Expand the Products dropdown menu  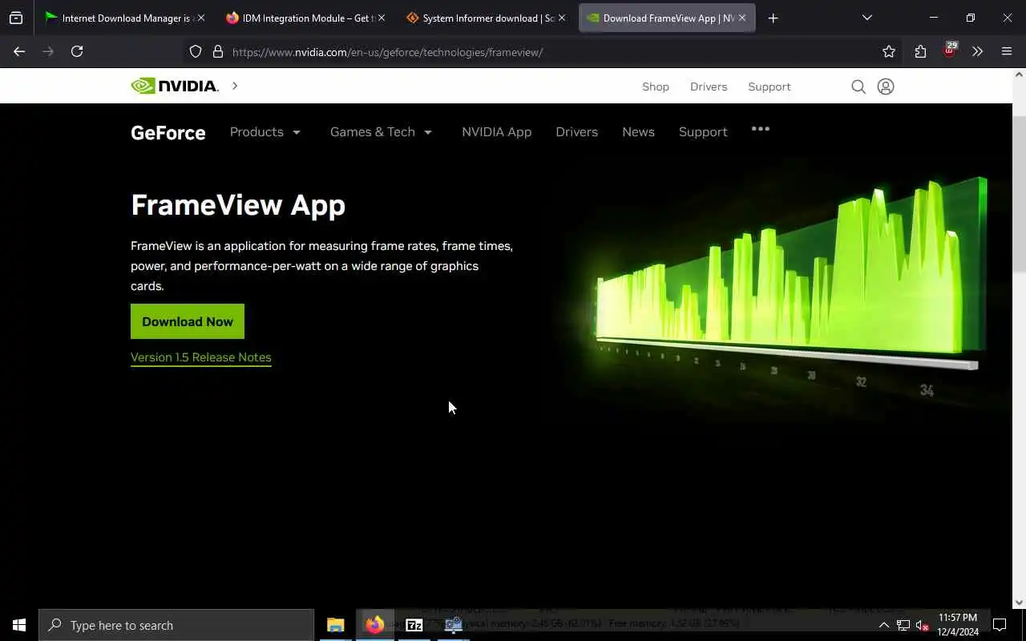(x=265, y=131)
